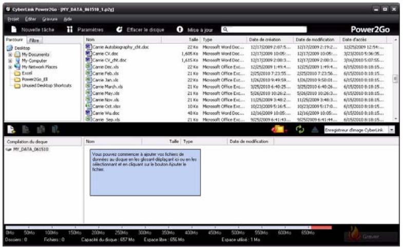The height and width of the screenshot is (247, 403).
Task: Select file Carrie Feb.xls
Action: click(x=105, y=73)
